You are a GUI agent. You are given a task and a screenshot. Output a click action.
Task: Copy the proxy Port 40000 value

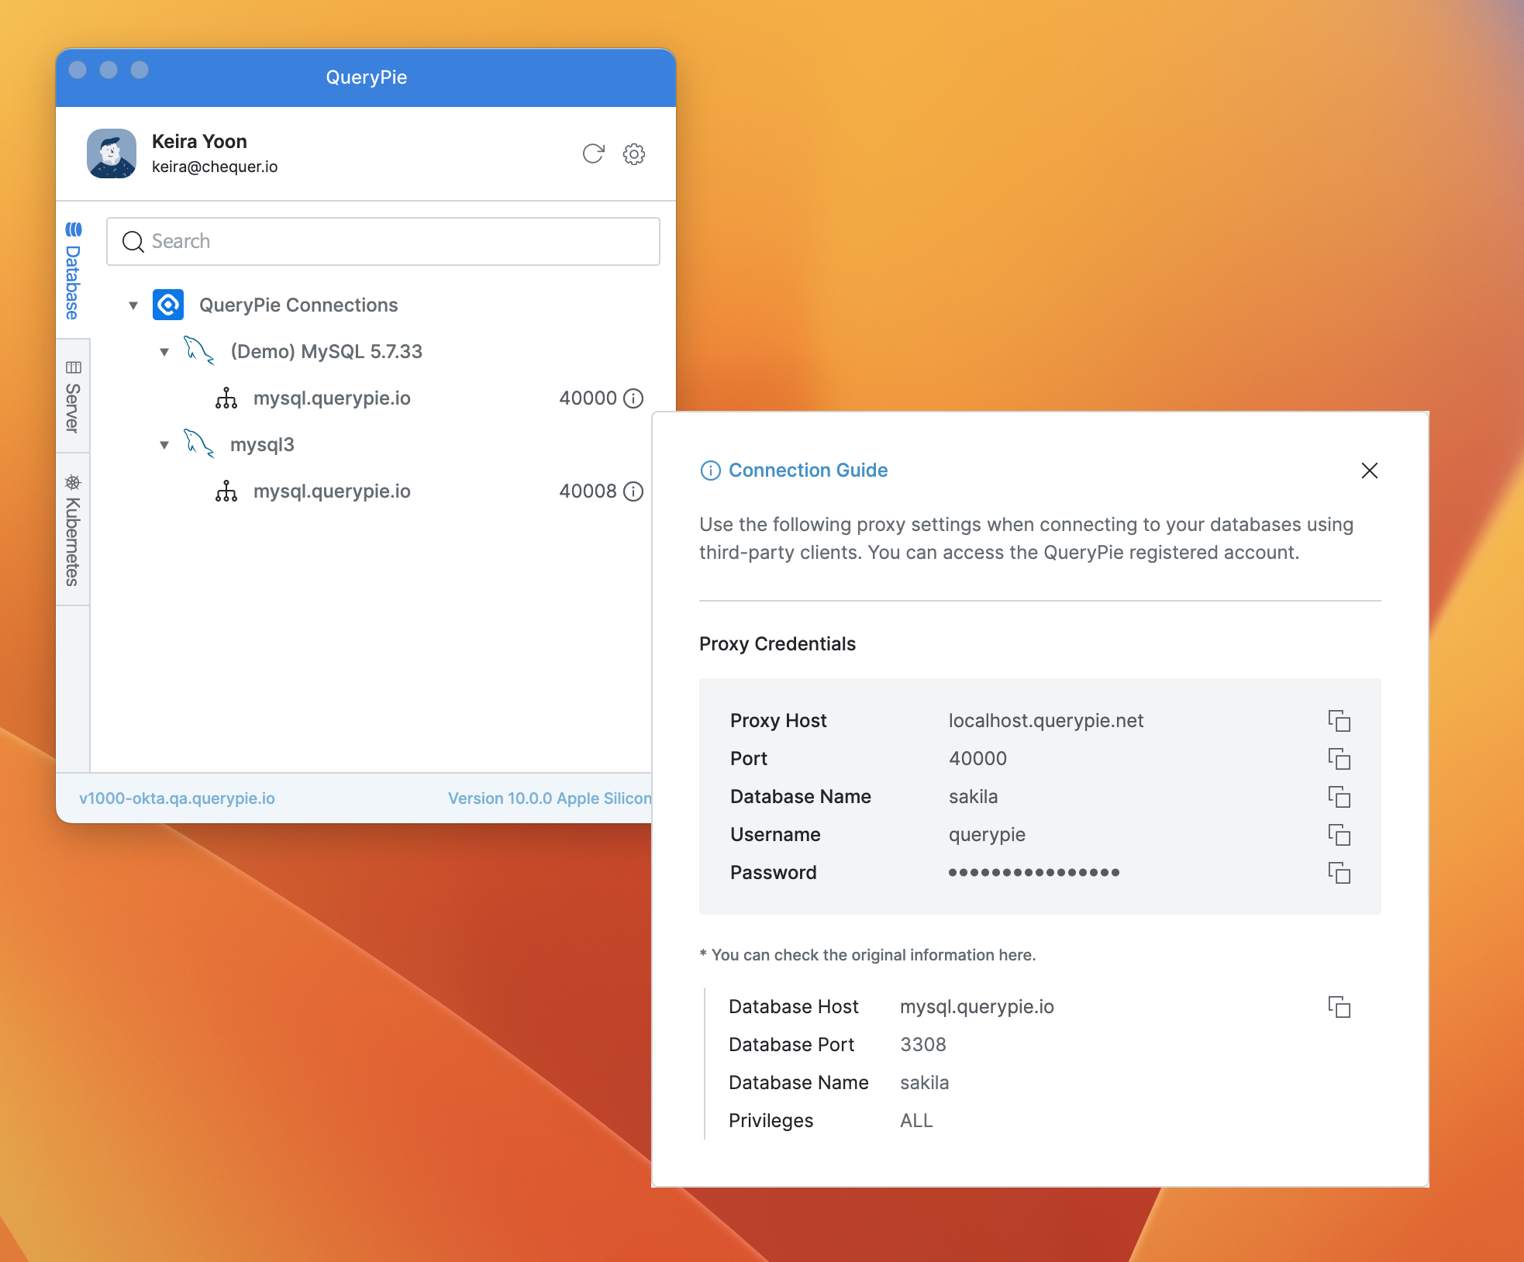(1339, 759)
